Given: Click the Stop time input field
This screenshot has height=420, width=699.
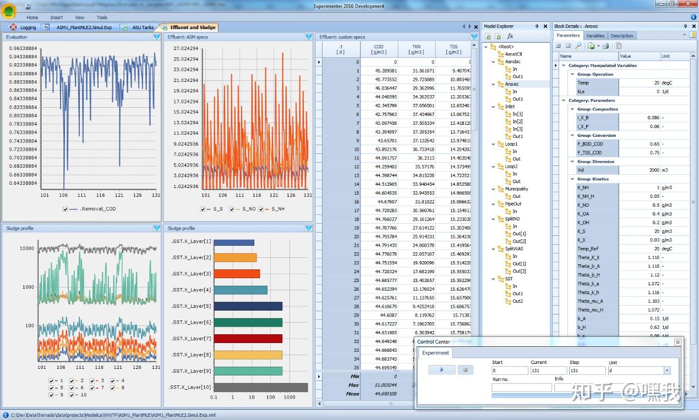Looking at the screenshot, I should tap(587, 371).
